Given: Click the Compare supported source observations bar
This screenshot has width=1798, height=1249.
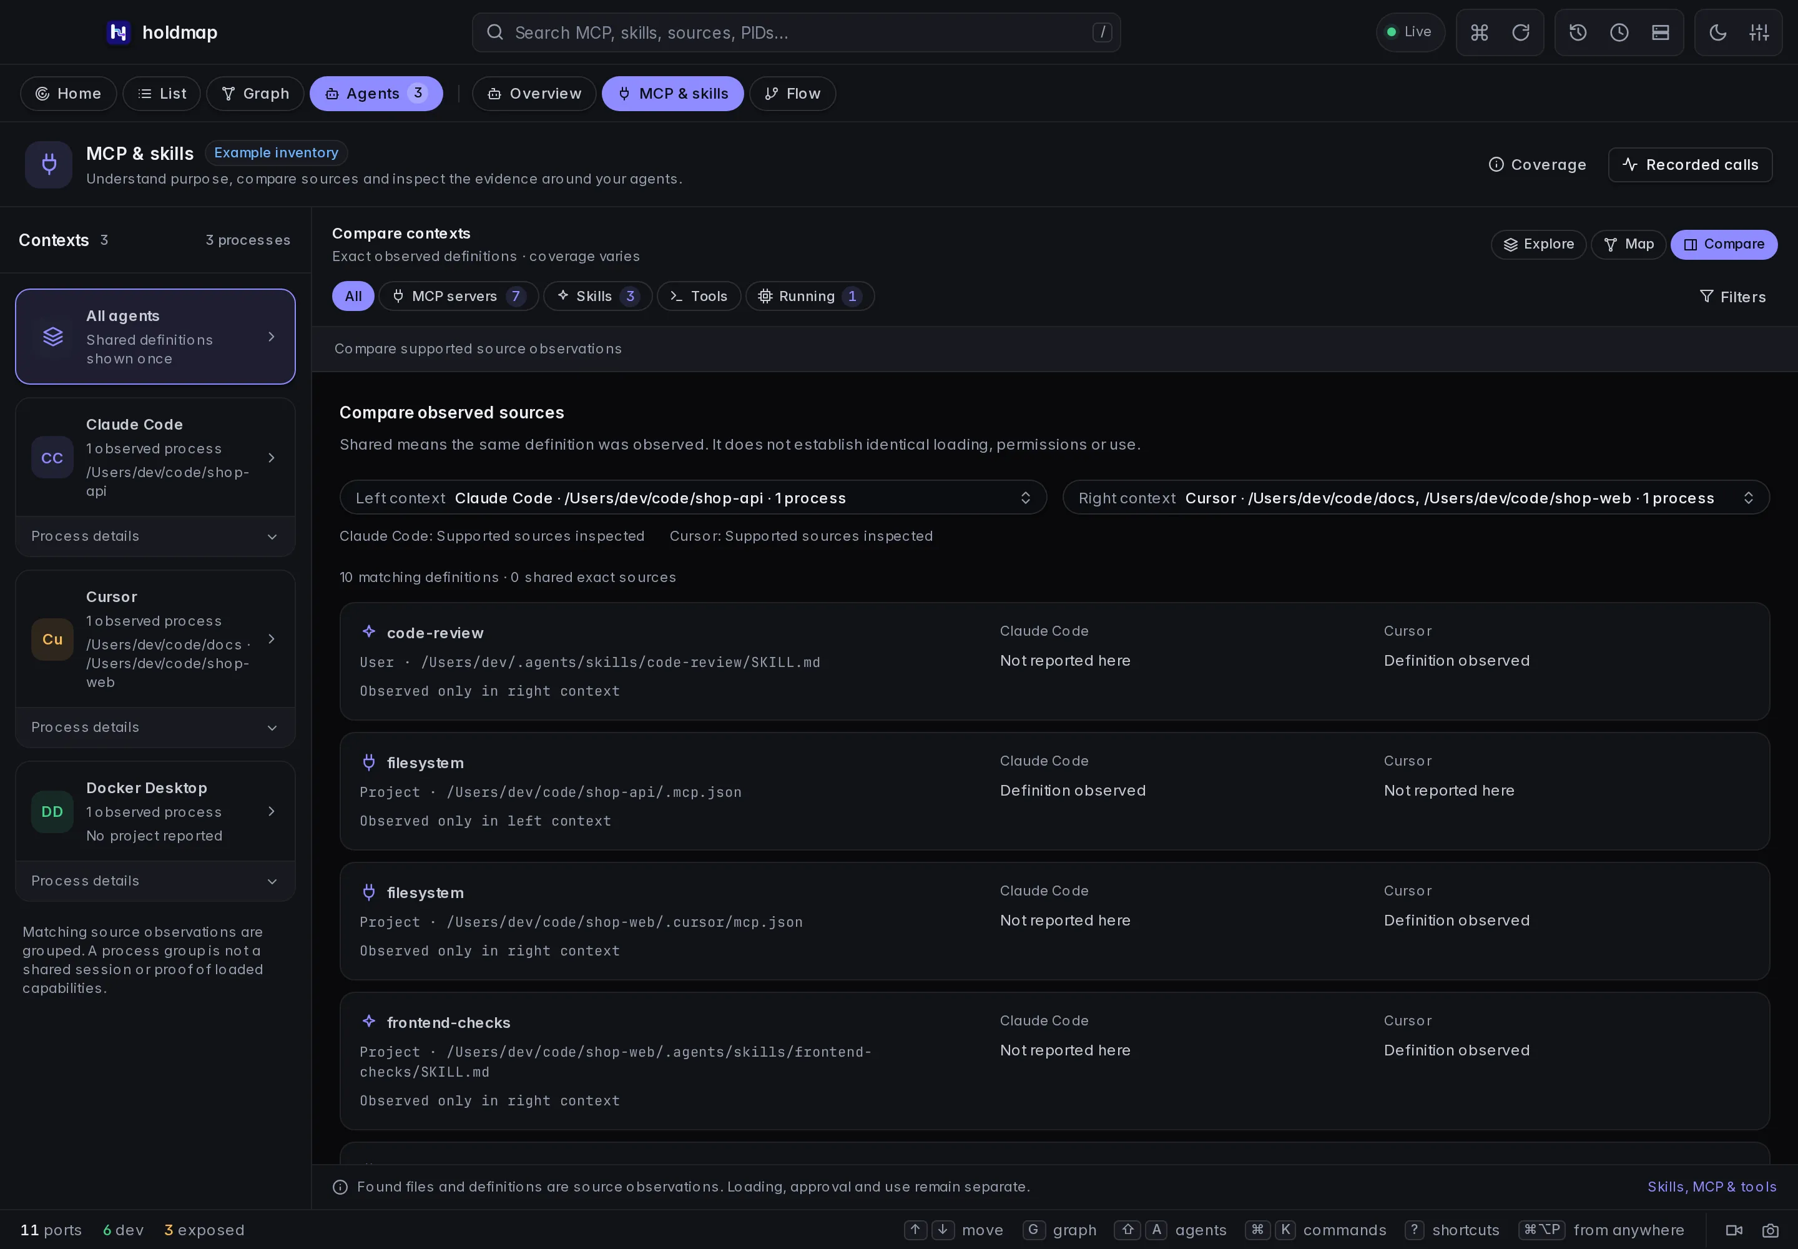Looking at the screenshot, I should click(x=1054, y=349).
